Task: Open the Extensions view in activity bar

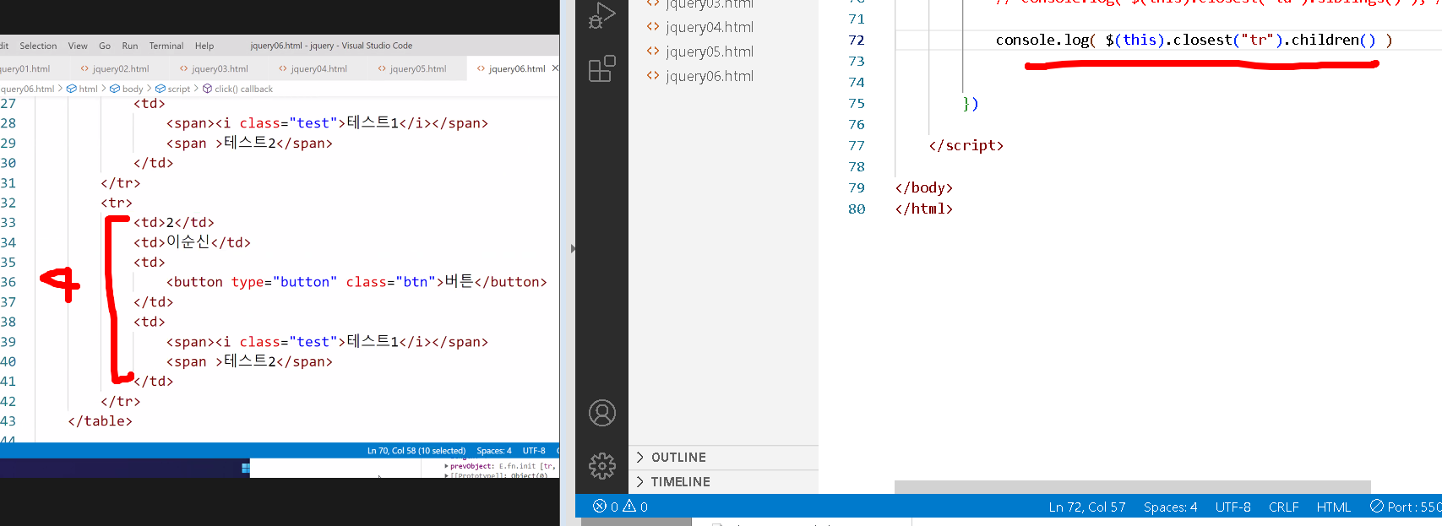Action: 601,68
